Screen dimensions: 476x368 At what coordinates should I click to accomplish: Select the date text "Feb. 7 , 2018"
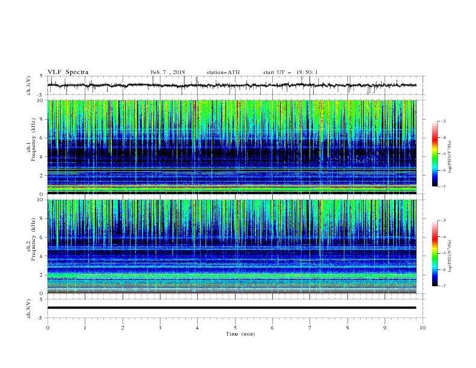(x=168, y=72)
